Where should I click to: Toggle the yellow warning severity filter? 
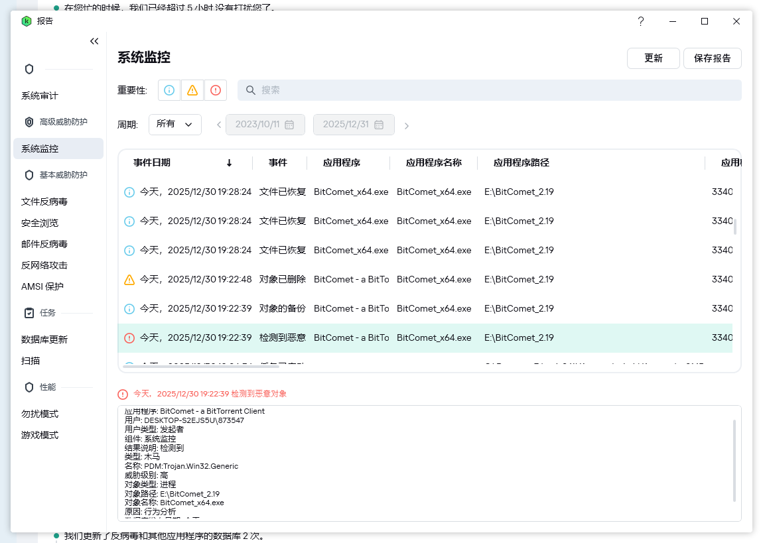pyautogui.click(x=192, y=90)
